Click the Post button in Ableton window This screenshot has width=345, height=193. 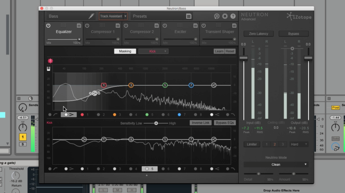336,108
